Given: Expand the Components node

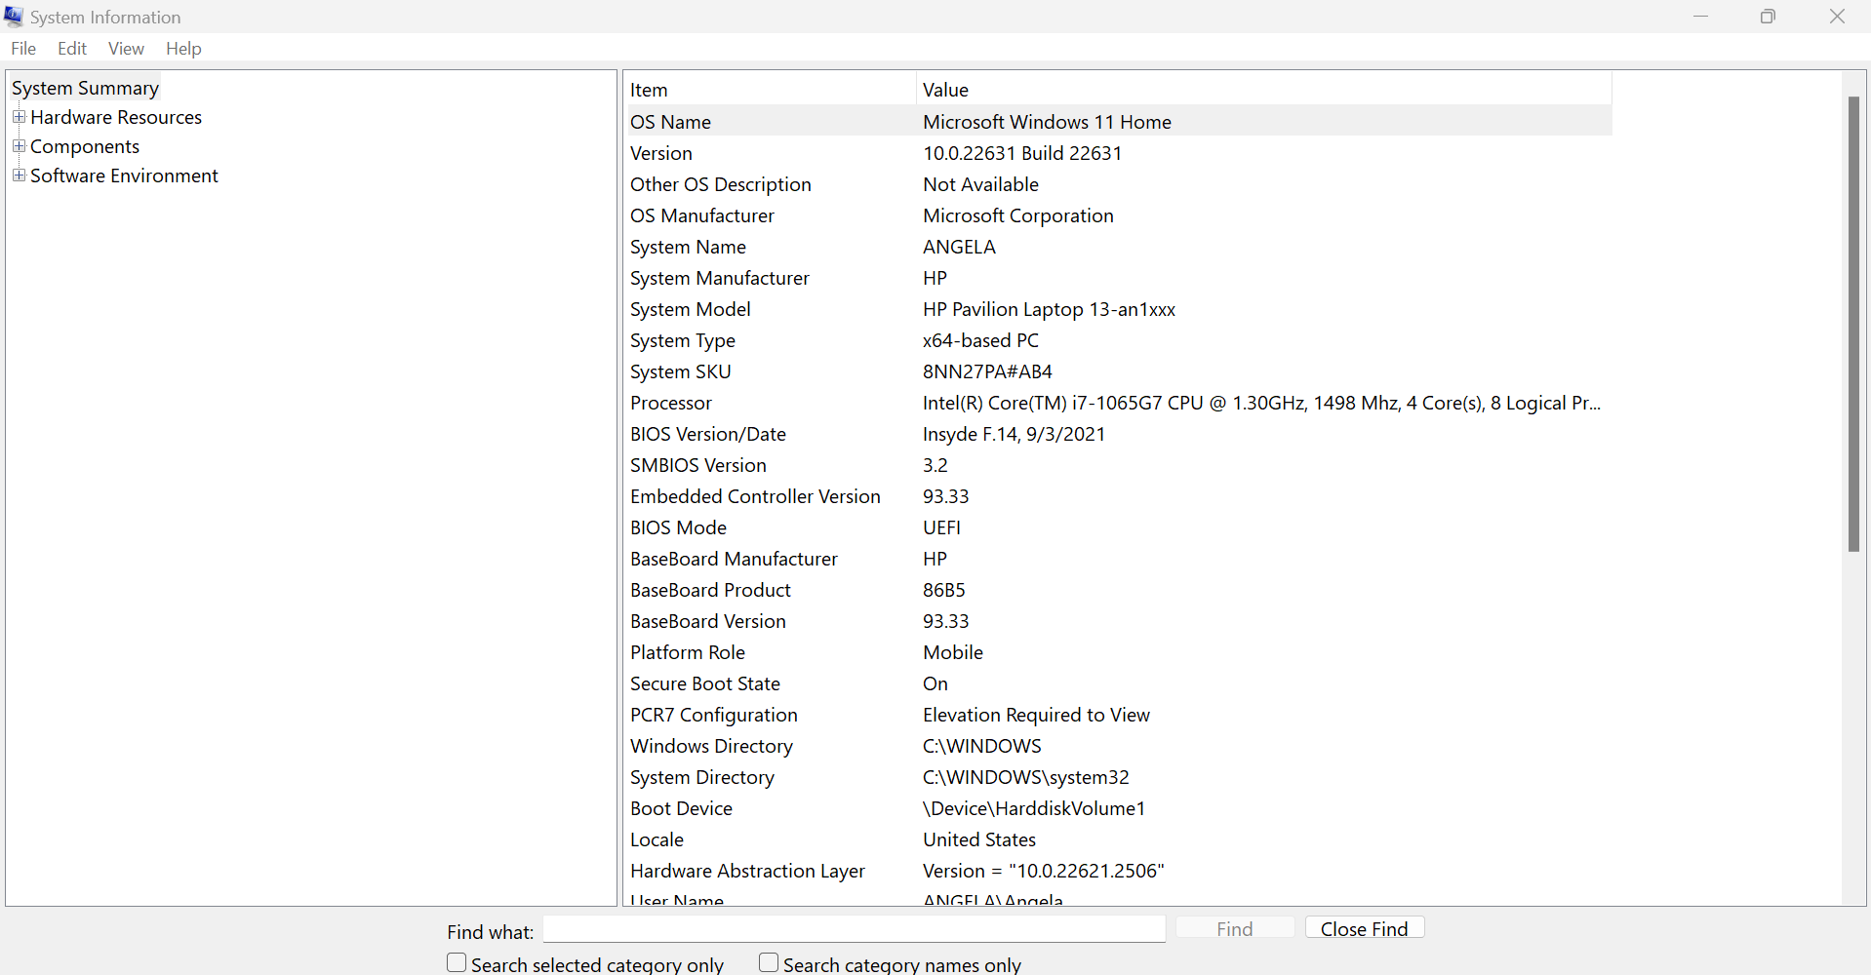Looking at the screenshot, I should (x=19, y=146).
